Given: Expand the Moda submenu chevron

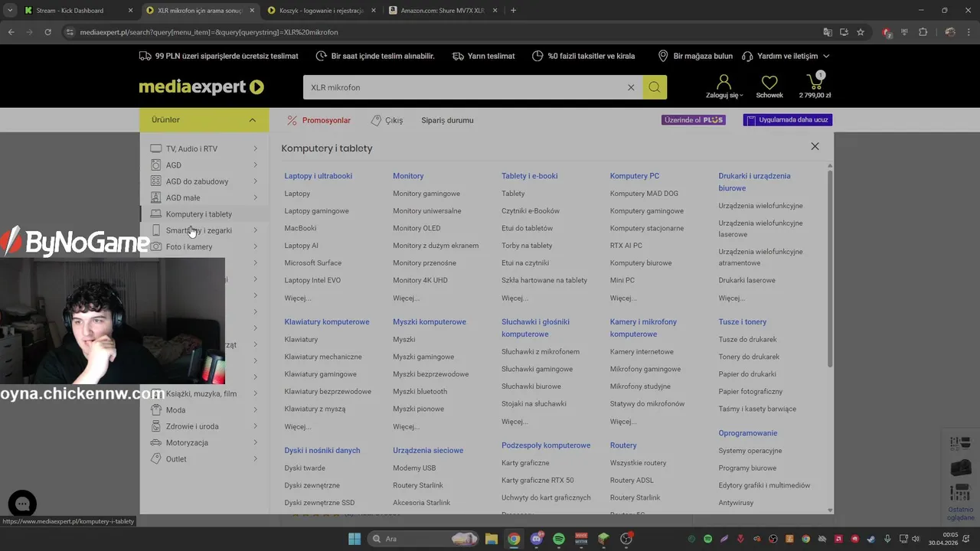Looking at the screenshot, I should (x=256, y=409).
